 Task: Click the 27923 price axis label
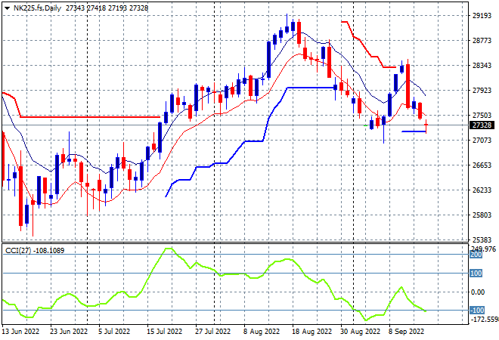click(x=482, y=91)
